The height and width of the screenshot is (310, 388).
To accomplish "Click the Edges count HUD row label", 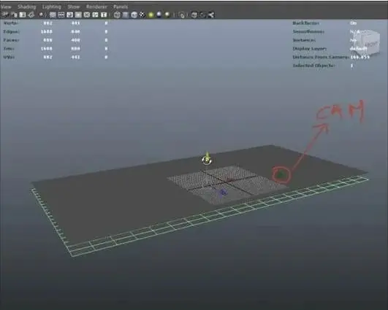I will click(12, 31).
